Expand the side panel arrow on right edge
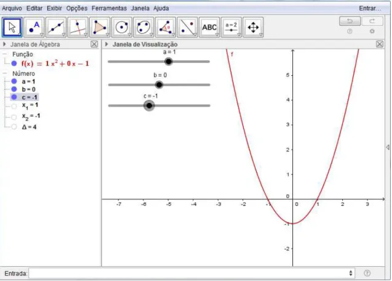392x281 pixels. click(388, 147)
